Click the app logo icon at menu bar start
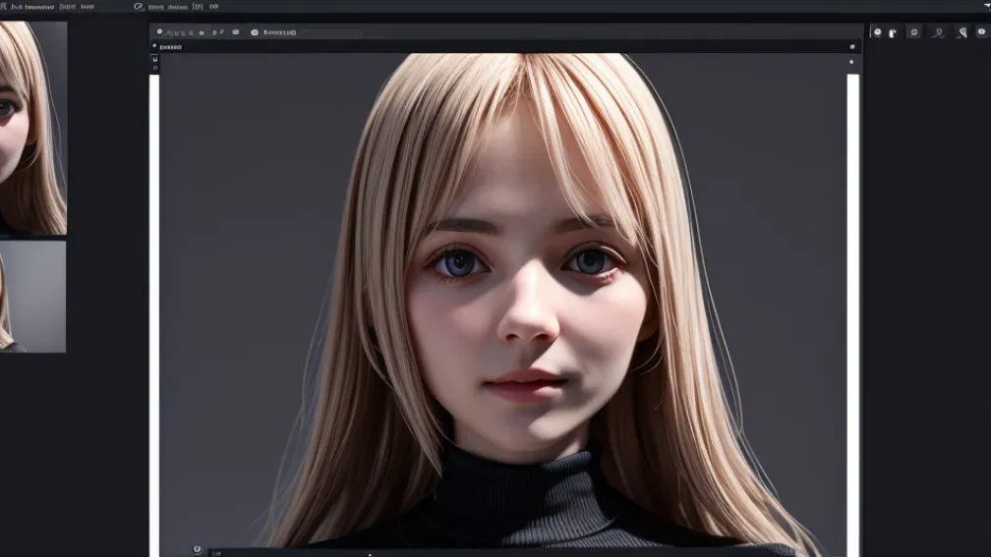 (3, 6)
